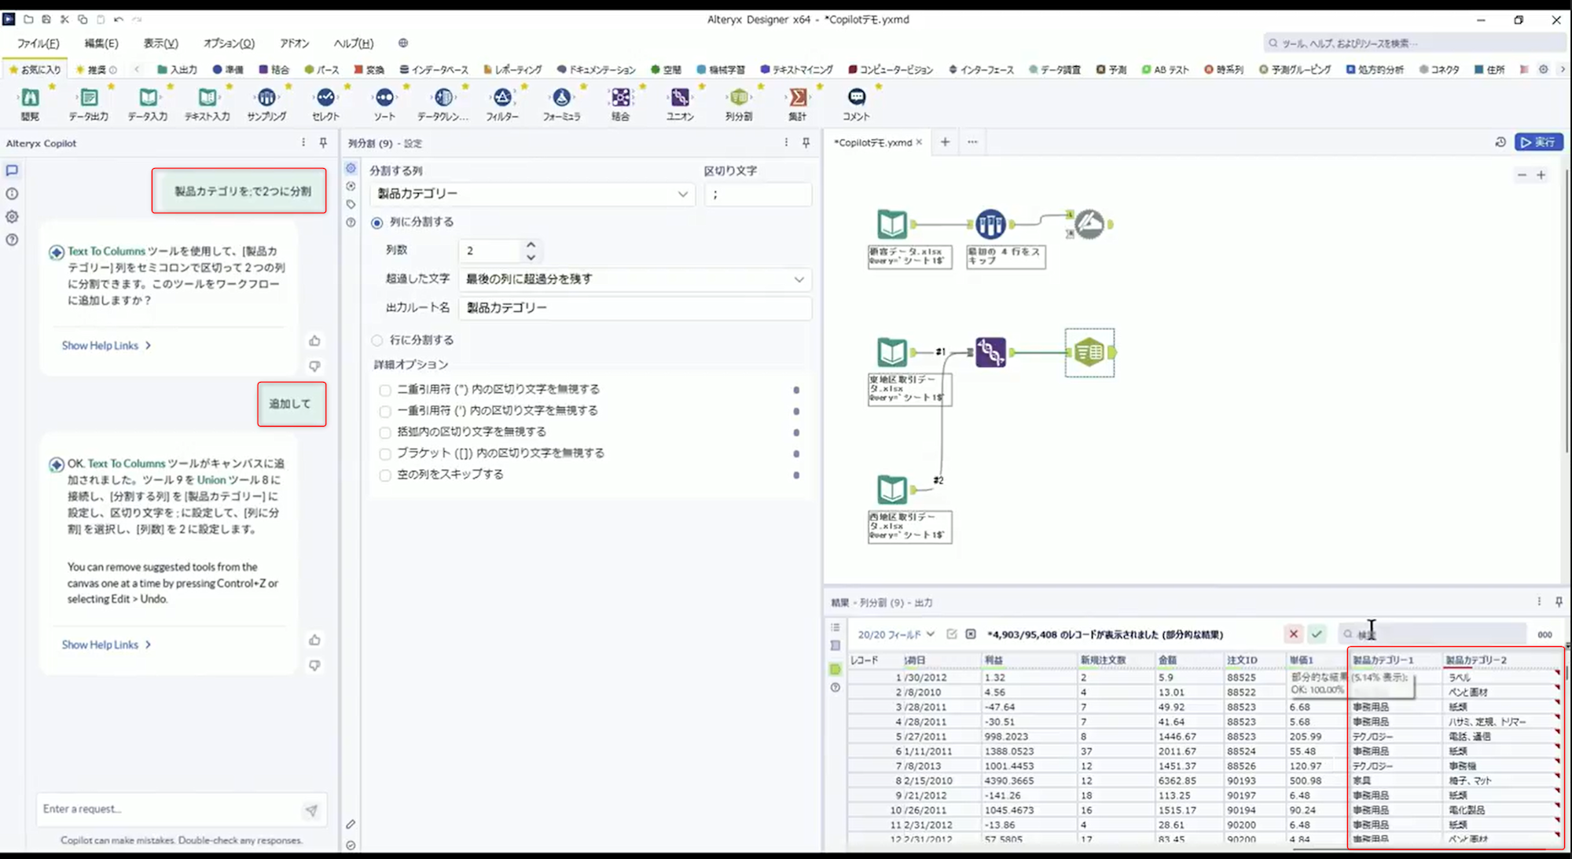The width and height of the screenshot is (1572, 859).
Task: Select the Data Cleansing tool icon
Action: click(443, 97)
